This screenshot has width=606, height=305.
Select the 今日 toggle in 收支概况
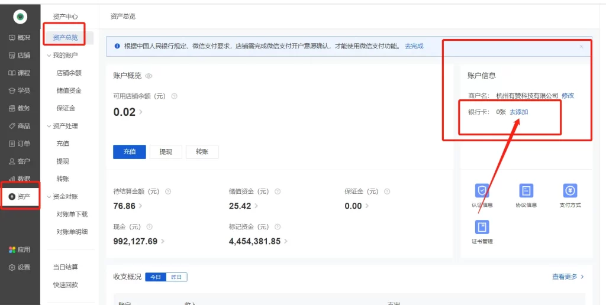(156, 277)
